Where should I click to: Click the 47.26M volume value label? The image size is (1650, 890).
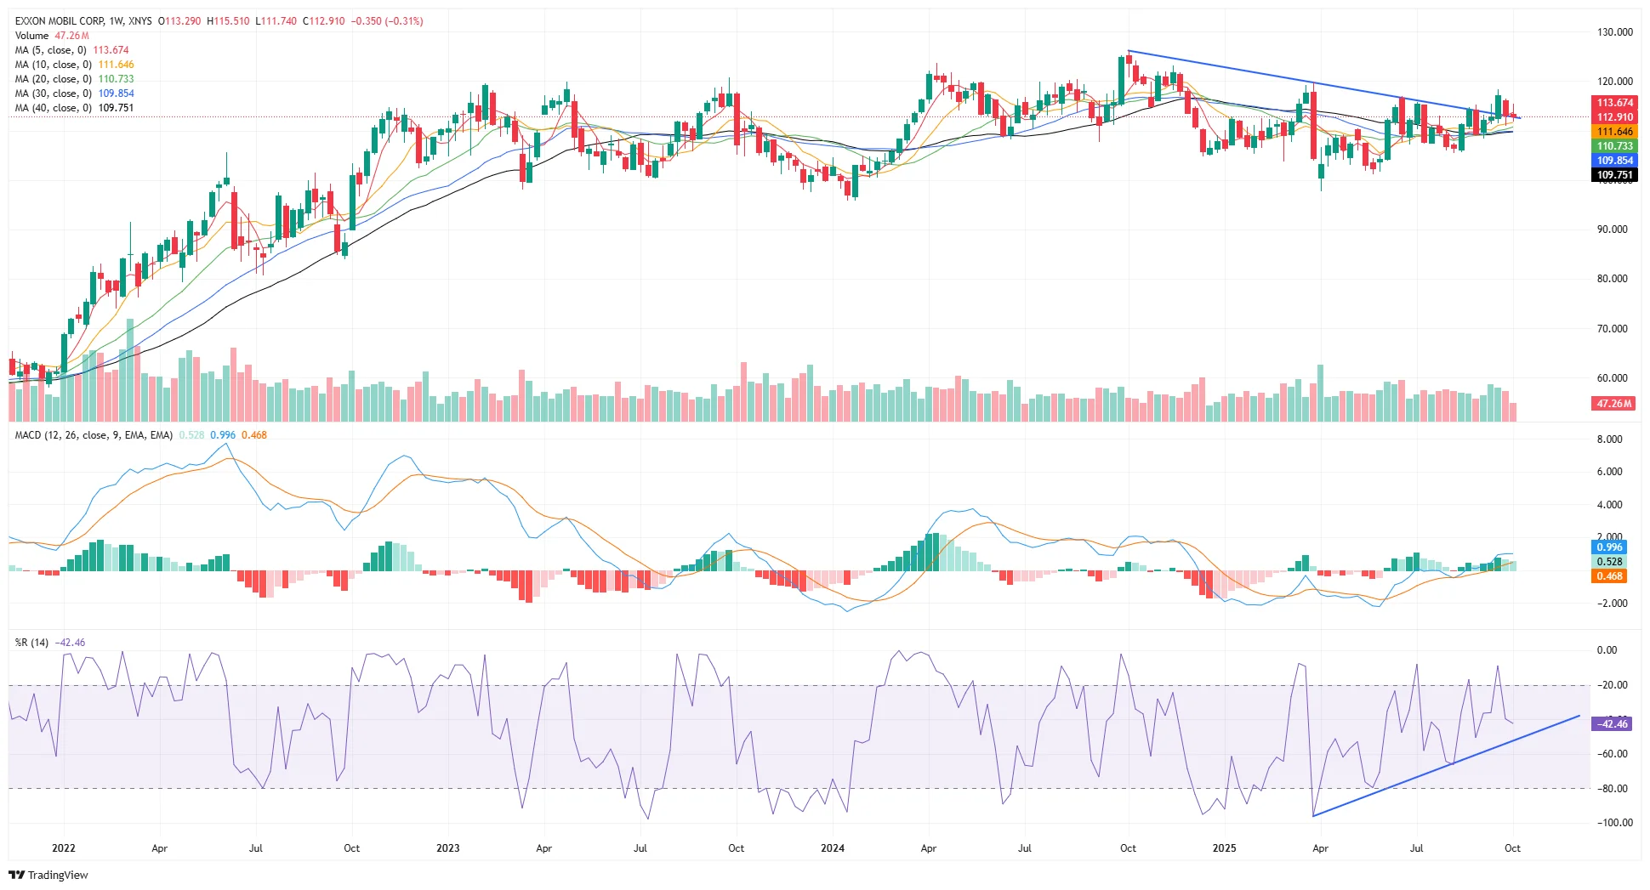click(1612, 402)
